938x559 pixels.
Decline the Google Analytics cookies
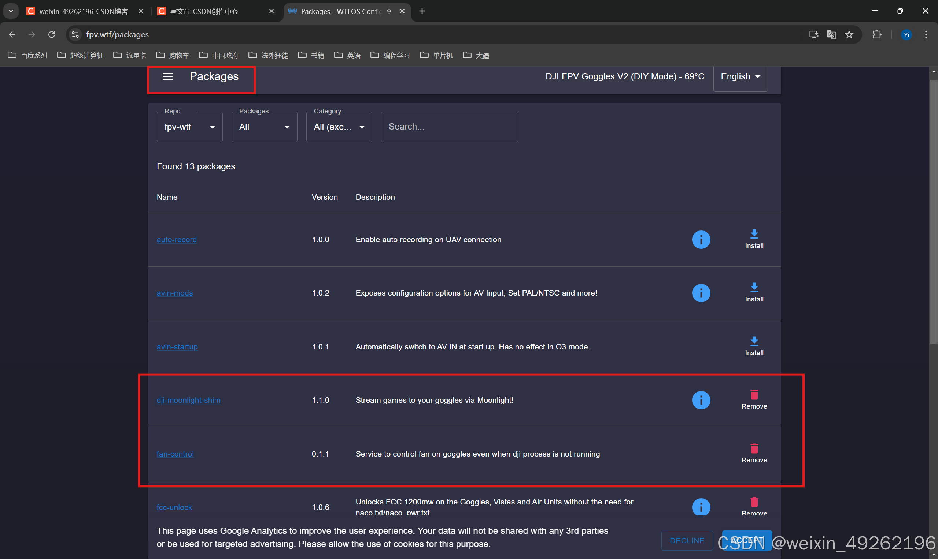[x=686, y=540]
